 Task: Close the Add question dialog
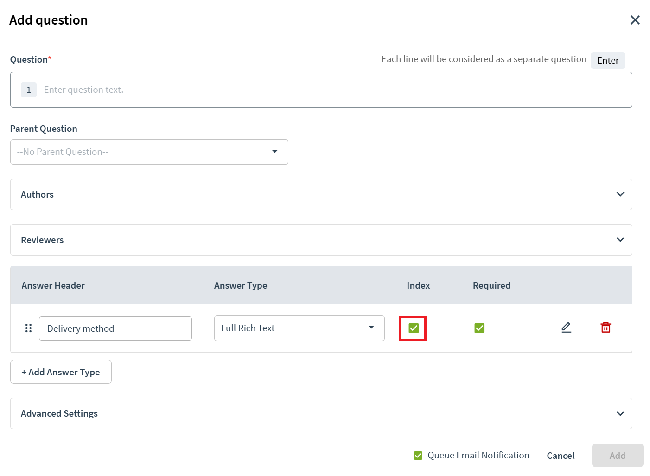tap(635, 20)
